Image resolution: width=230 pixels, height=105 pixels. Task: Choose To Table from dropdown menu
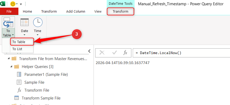pyautogui.click(x=22, y=42)
